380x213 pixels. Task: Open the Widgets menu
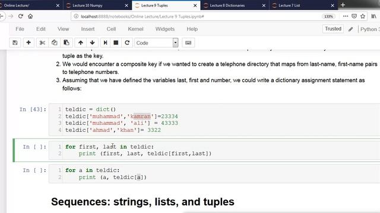[165, 29]
